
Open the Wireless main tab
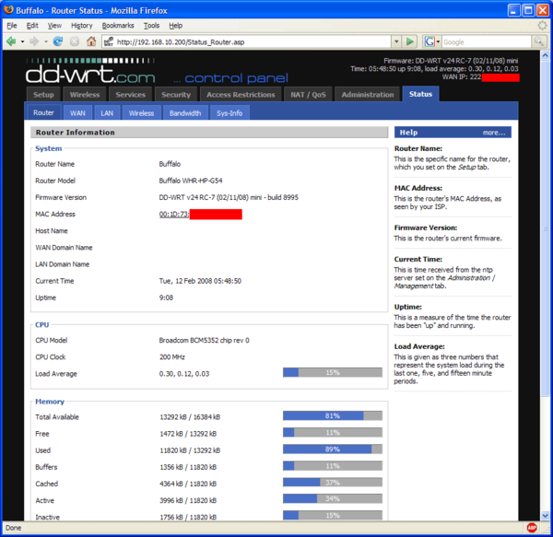pyautogui.click(x=85, y=94)
